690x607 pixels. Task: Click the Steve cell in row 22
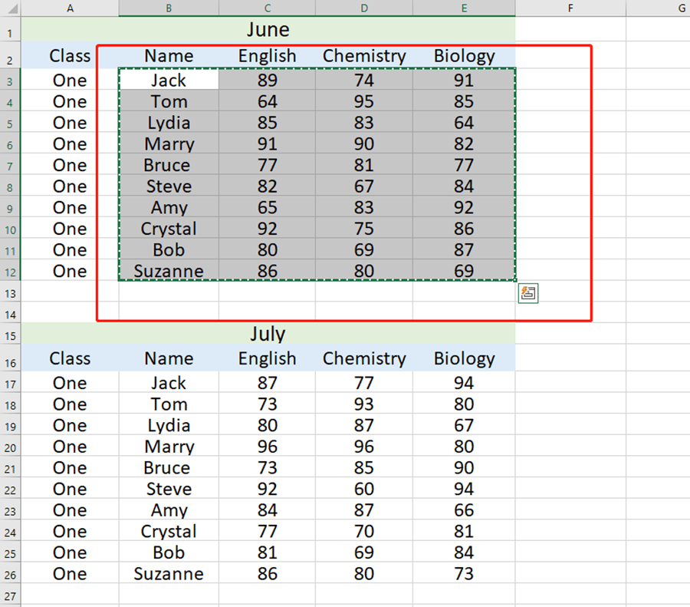coord(169,488)
